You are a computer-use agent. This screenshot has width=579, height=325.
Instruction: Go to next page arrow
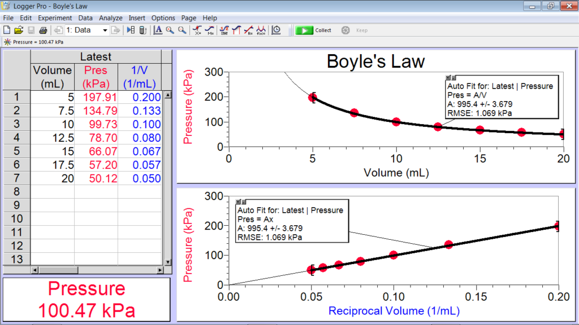pos(115,30)
